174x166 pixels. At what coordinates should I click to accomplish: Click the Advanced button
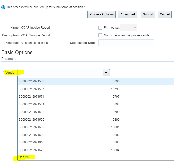[127, 14]
